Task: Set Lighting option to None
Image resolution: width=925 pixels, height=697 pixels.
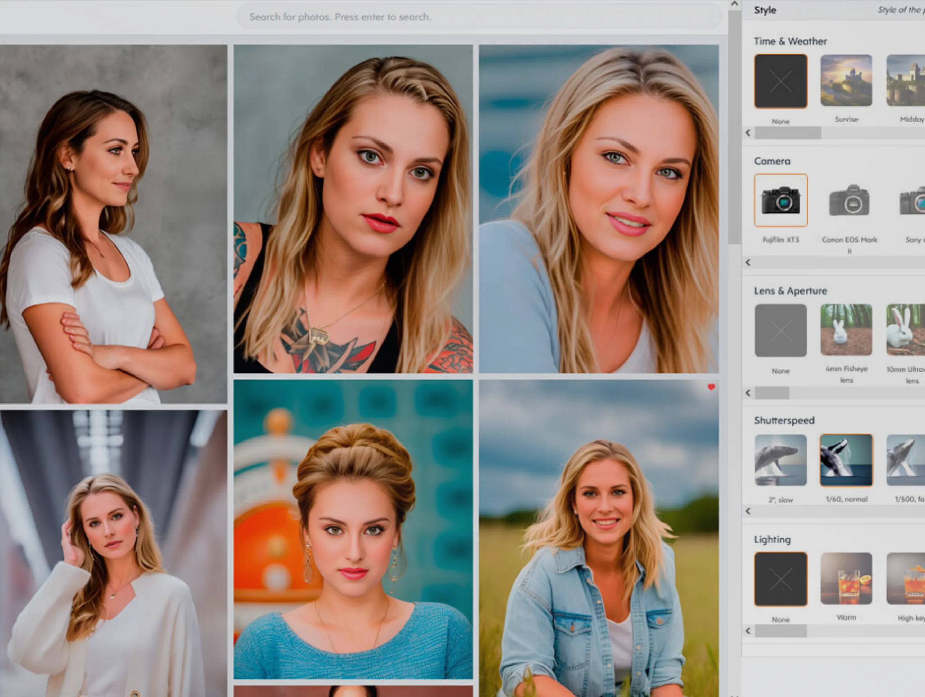Action: click(x=780, y=579)
